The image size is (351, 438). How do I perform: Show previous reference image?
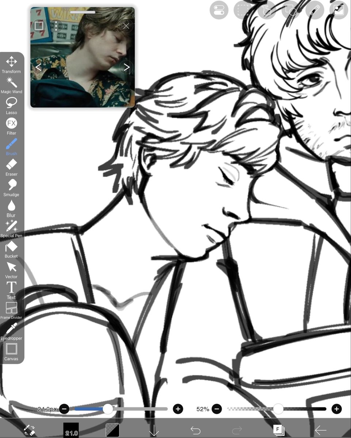[38, 67]
